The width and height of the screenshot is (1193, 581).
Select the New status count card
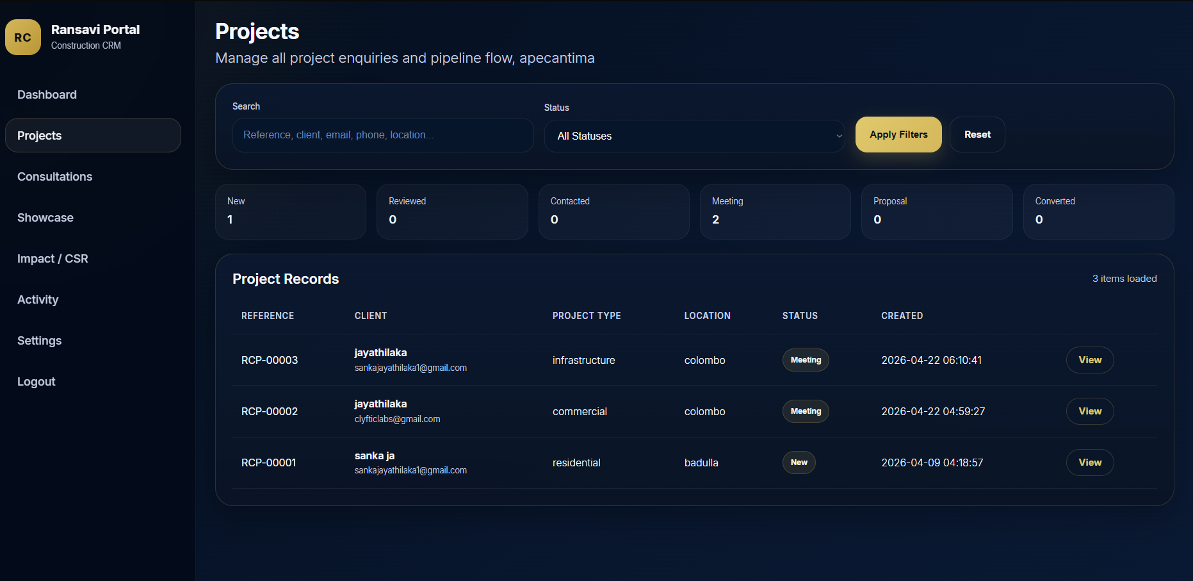click(x=291, y=212)
